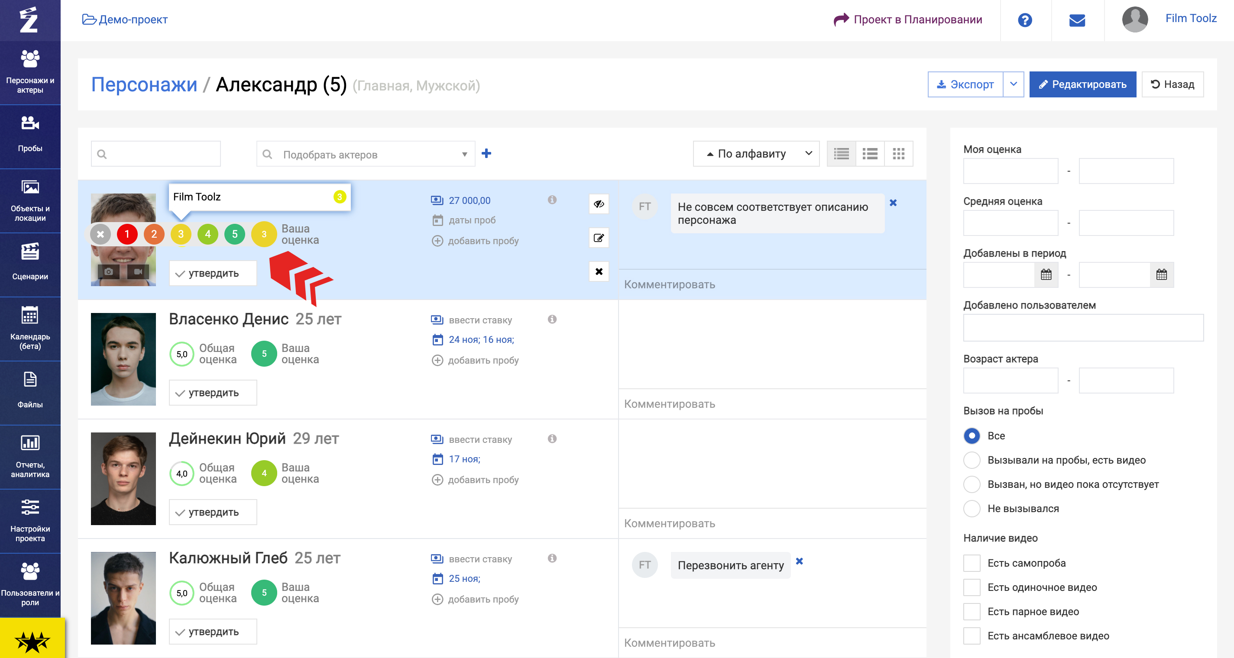Delete comment Перезвонить агенту
This screenshot has width=1234, height=658.
pyautogui.click(x=800, y=561)
